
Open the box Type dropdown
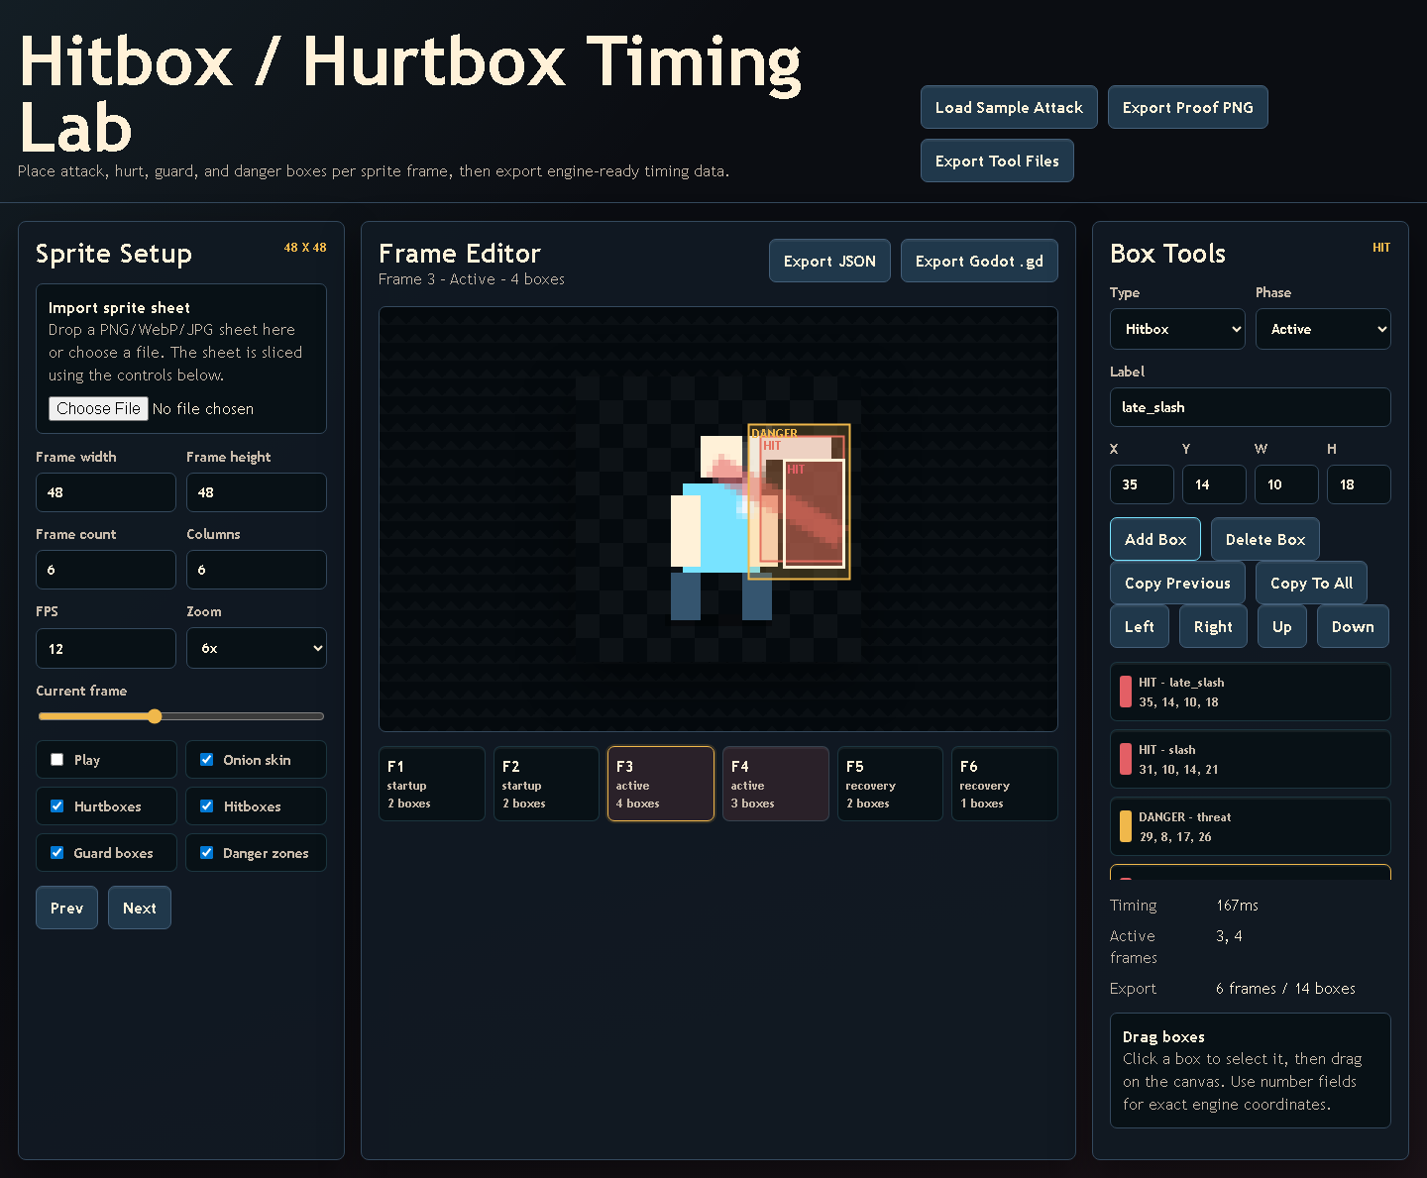point(1177,329)
